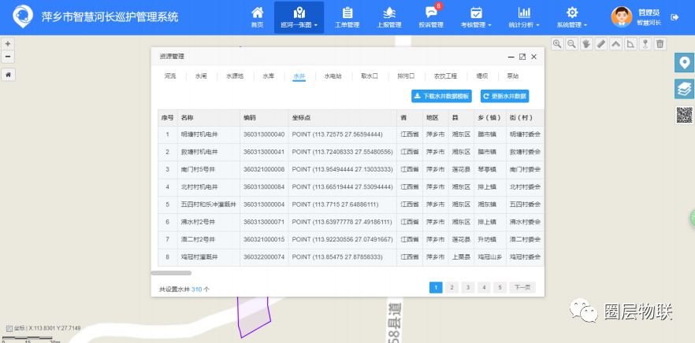The width and height of the screenshot is (695, 343).
Task: Click the trash clear map tool
Action: pyautogui.click(x=660, y=44)
